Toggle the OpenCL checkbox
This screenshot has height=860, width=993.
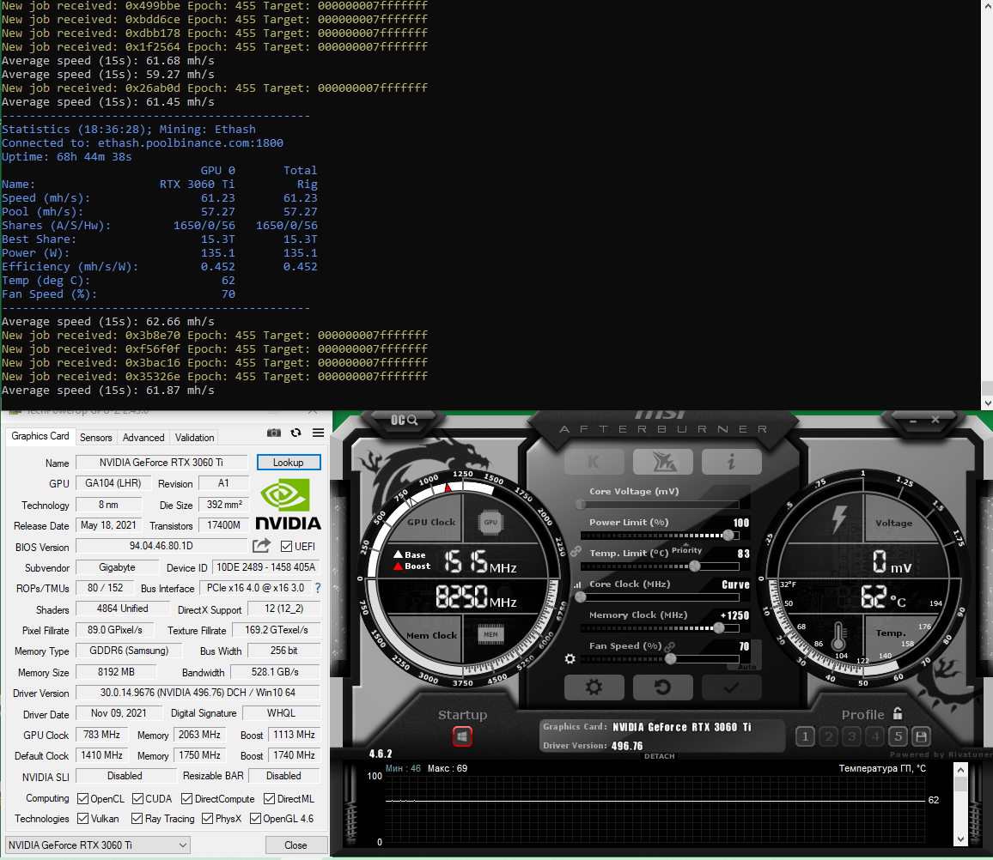coord(82,798)
